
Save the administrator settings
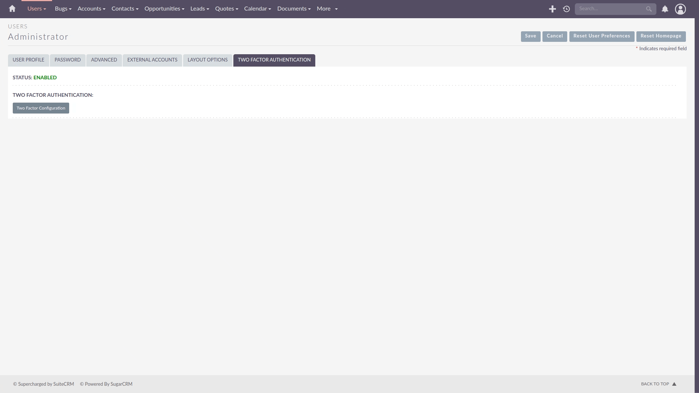click(530, 36)
